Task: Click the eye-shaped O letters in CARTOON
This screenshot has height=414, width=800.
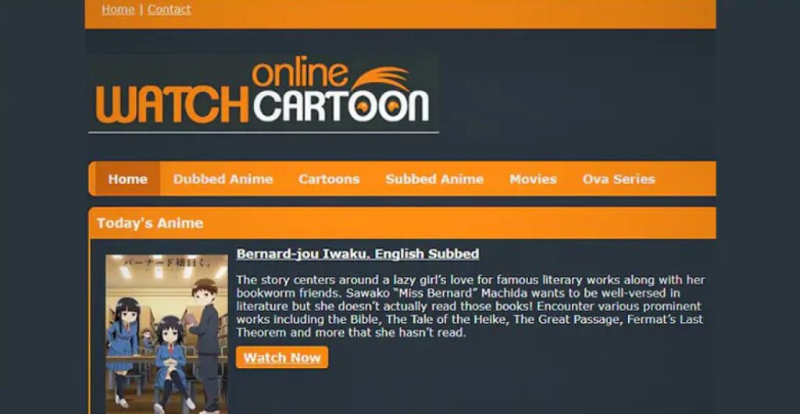Action: 376,106
